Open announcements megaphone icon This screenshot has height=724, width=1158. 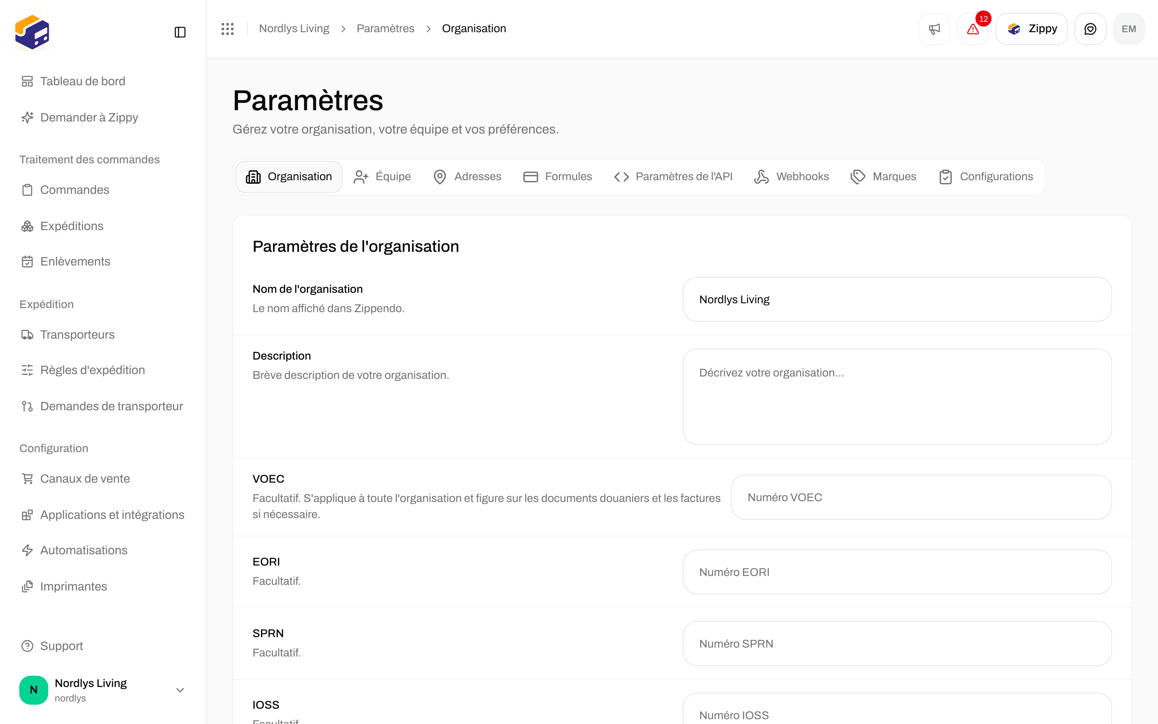pos(934,29)
